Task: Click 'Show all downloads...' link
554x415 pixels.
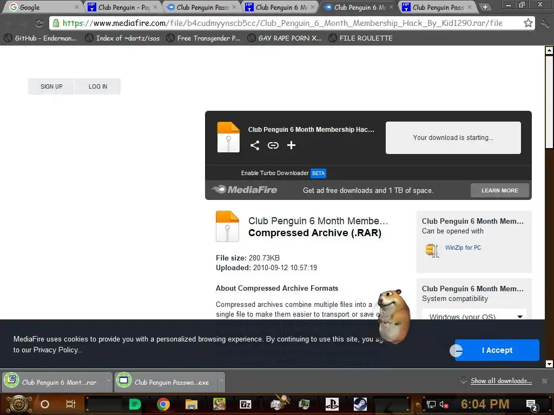Action: tap(501, 381)
